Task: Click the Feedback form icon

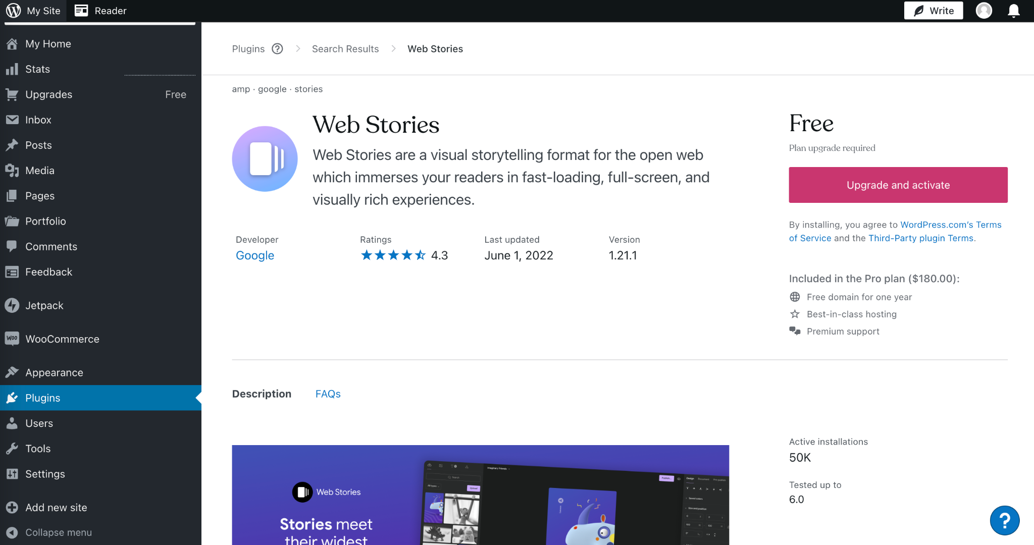Action: coord(12,272)
